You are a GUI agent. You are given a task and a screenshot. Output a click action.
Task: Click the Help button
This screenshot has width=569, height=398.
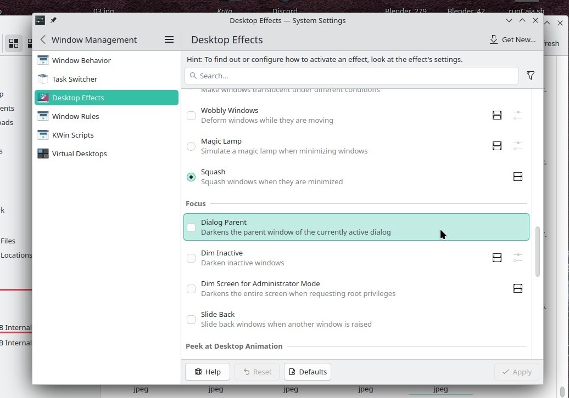tap(208, 372)
